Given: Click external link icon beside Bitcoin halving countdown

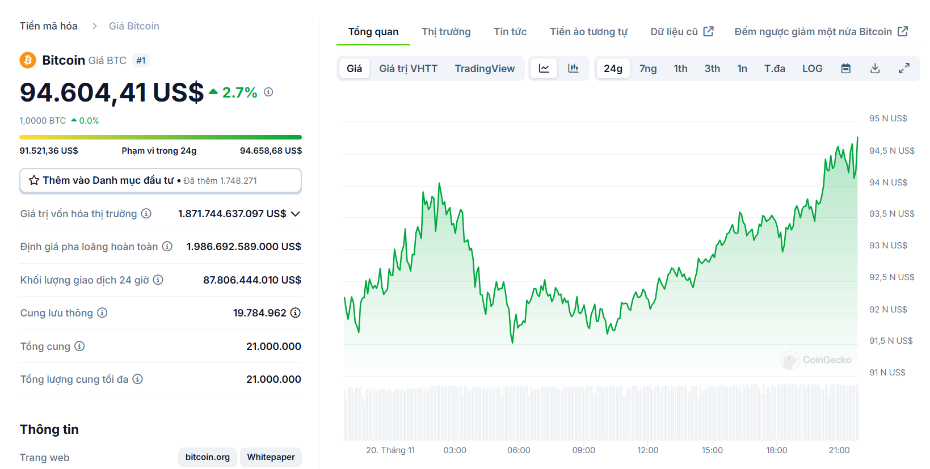Looking at the screenshot, I should (903, 31).
